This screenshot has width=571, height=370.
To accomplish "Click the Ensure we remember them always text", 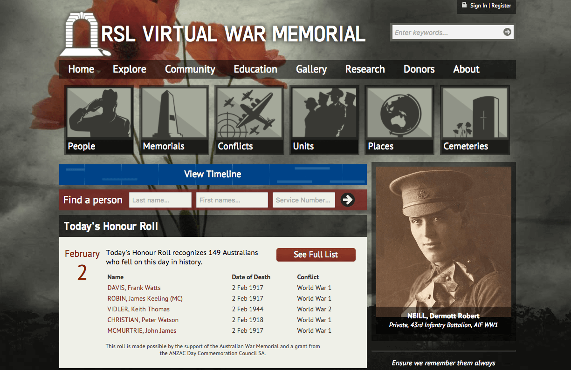I will tap(443, 363).
